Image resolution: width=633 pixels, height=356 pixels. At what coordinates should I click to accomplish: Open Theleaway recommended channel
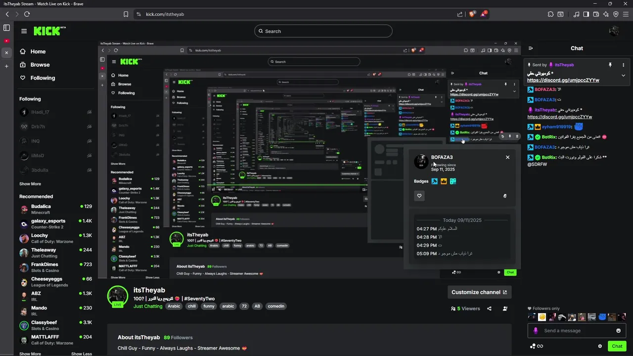56,253
